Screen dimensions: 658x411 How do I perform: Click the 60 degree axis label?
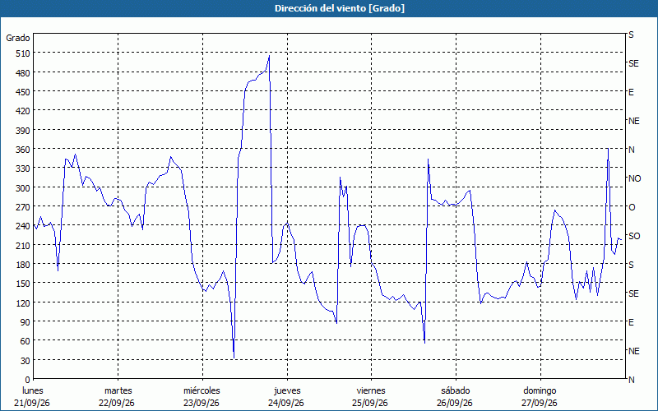(x=25, y=341)
